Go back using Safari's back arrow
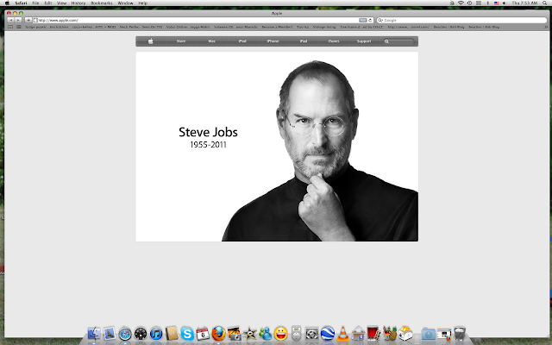The image size is (552, 345). tap(10, 21)
